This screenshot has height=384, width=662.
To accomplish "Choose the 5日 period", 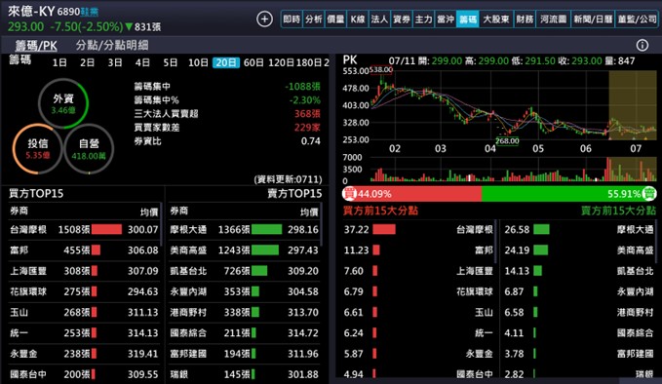I will point(171,63).
